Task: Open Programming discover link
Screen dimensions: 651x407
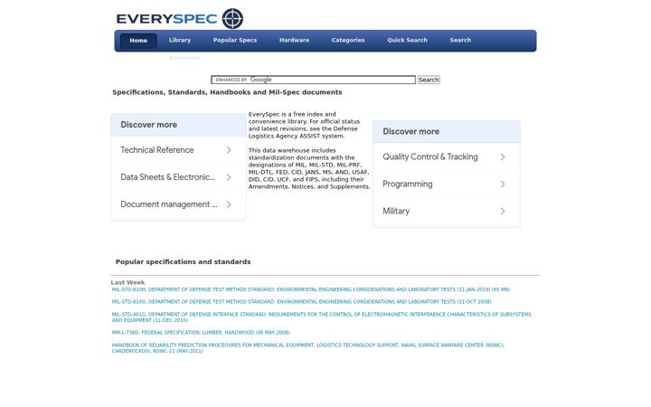Action: pos(407,184)
